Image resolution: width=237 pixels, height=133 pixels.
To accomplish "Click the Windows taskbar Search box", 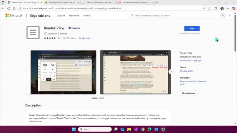I will coord(95,129).
